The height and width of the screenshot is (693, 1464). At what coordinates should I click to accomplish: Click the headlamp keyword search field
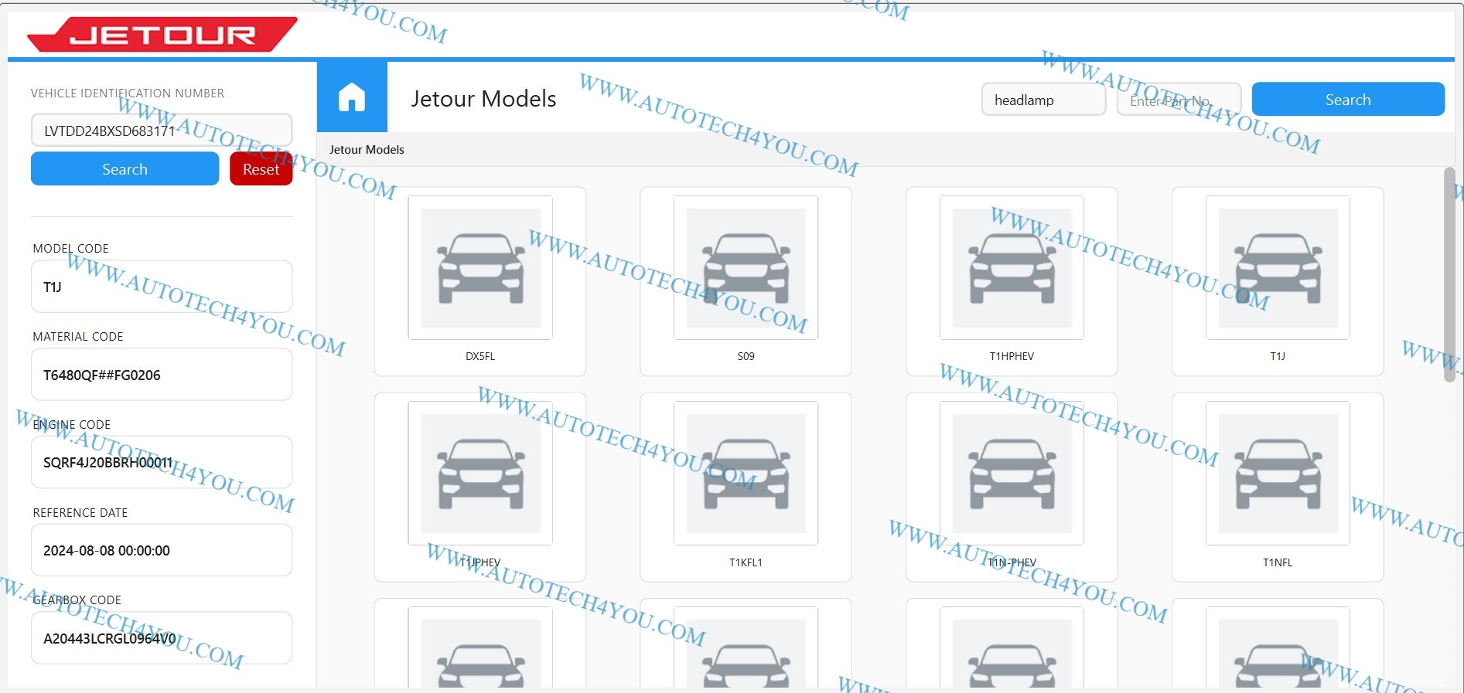coord(1043,100)
